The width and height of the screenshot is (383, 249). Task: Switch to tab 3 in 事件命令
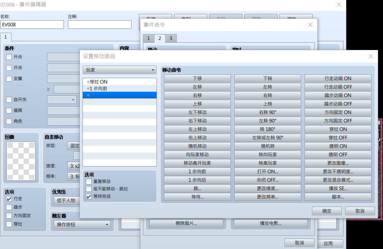(171, 38)
